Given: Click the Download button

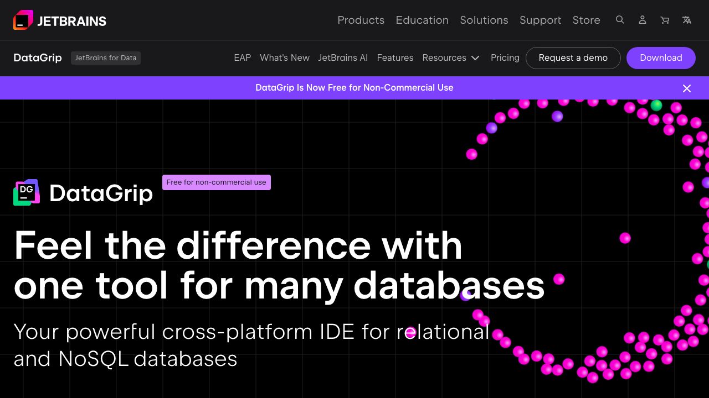Looking at the screenshot, I should [661, 57].
